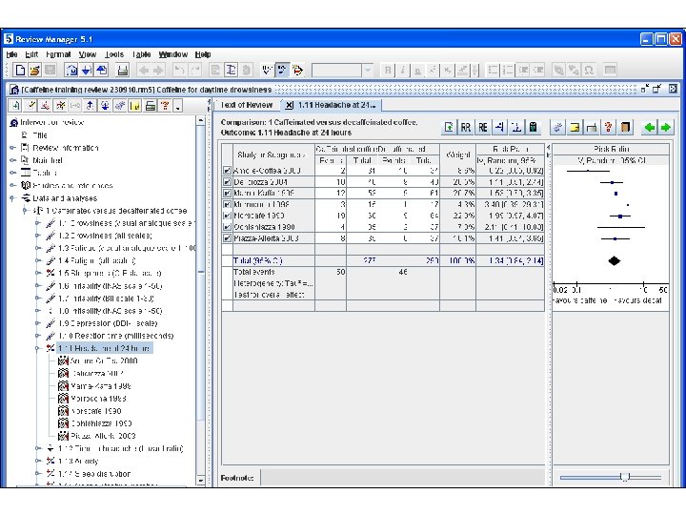Click the printer icon in outline pane toolbar

[151, 106]
